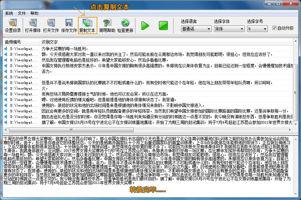This screenshot has height=200, width=301.
Task: Play speaker icon for row starting 因此会有更多的空间
Action: (x=6, y=111)
